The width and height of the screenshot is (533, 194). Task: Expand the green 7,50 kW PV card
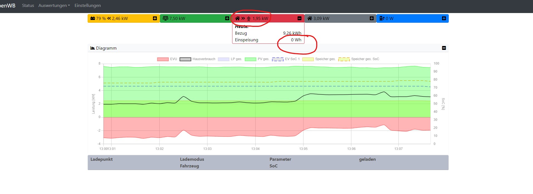tap(227, 18)
